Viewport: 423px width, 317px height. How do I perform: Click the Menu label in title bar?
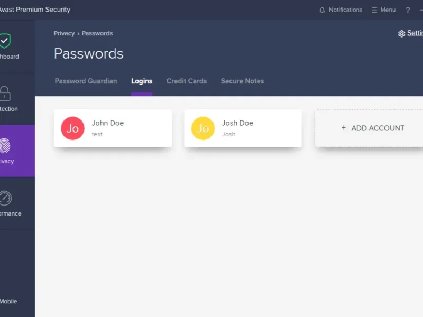(388, 10)
